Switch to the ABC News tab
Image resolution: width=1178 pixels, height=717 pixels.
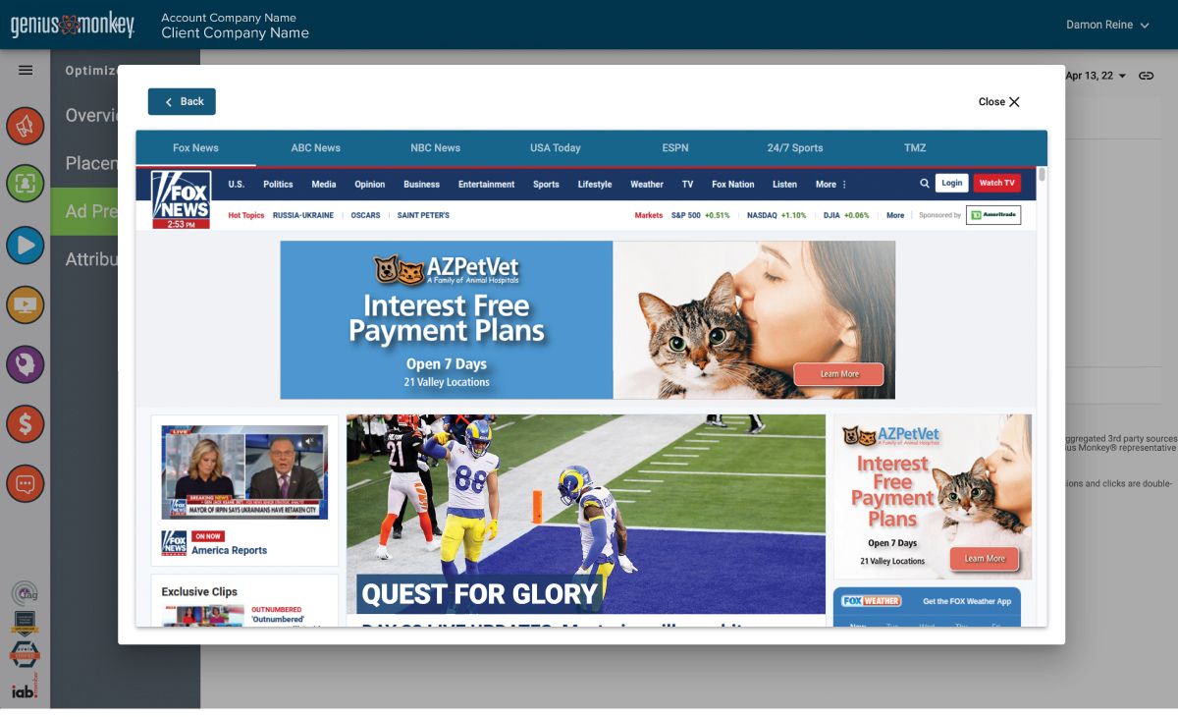[315, 147]
